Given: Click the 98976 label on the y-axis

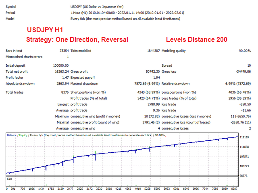Looking at the screenshot, I should pyautogui.click(x=243, y=175).
